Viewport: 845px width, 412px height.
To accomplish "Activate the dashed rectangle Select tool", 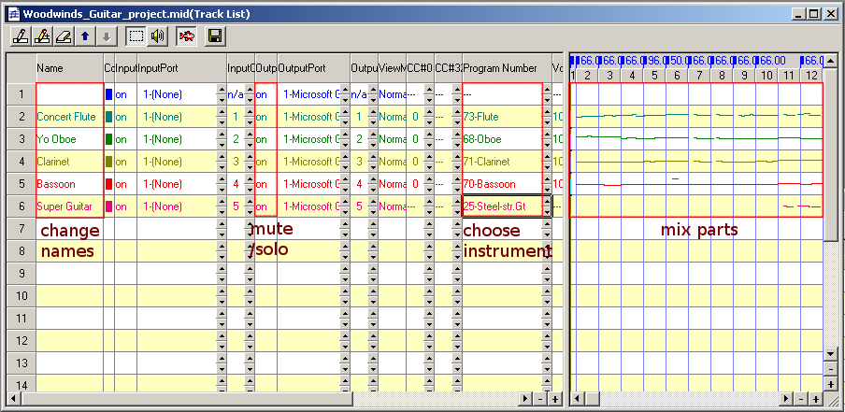I will pyautogui.click(x=136, y=36).
